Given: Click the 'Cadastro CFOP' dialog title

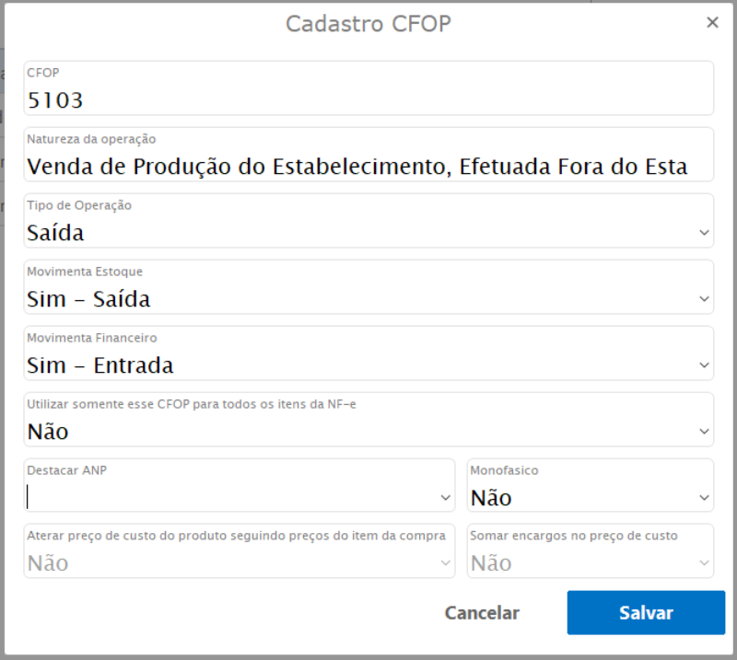Looking at the screenshot, I should pyautogui.click(x=368, y=24).
